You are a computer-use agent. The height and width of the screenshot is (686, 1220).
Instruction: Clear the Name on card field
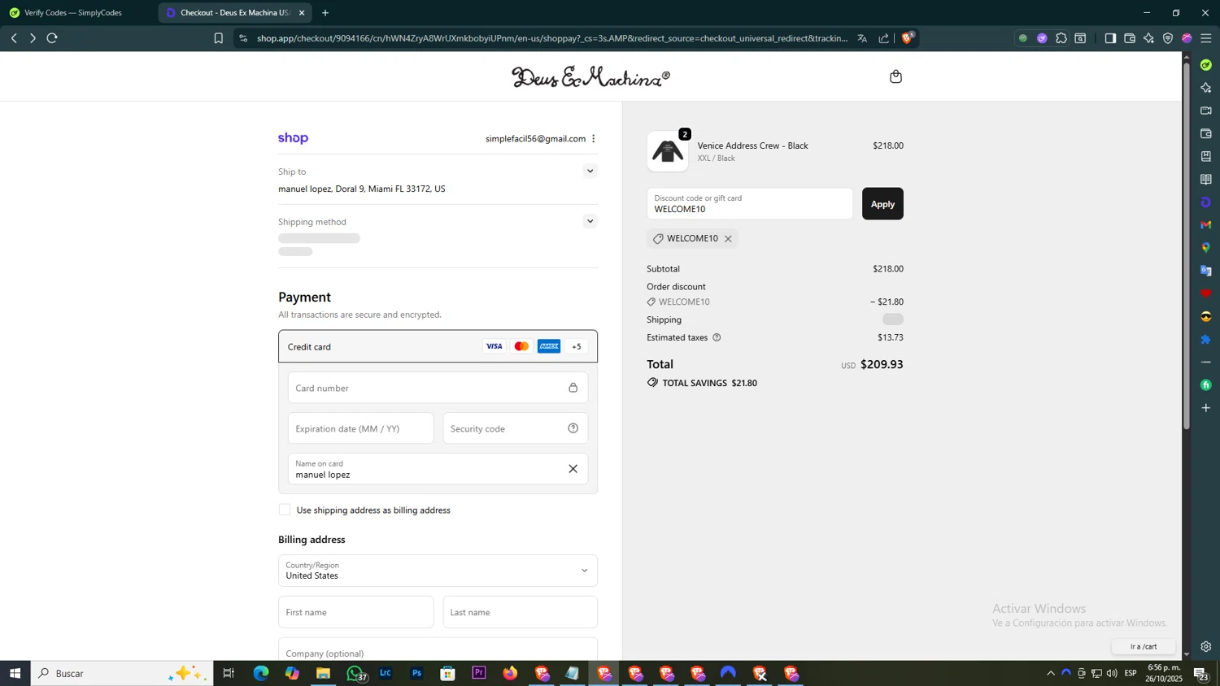(x=573, y=469)
